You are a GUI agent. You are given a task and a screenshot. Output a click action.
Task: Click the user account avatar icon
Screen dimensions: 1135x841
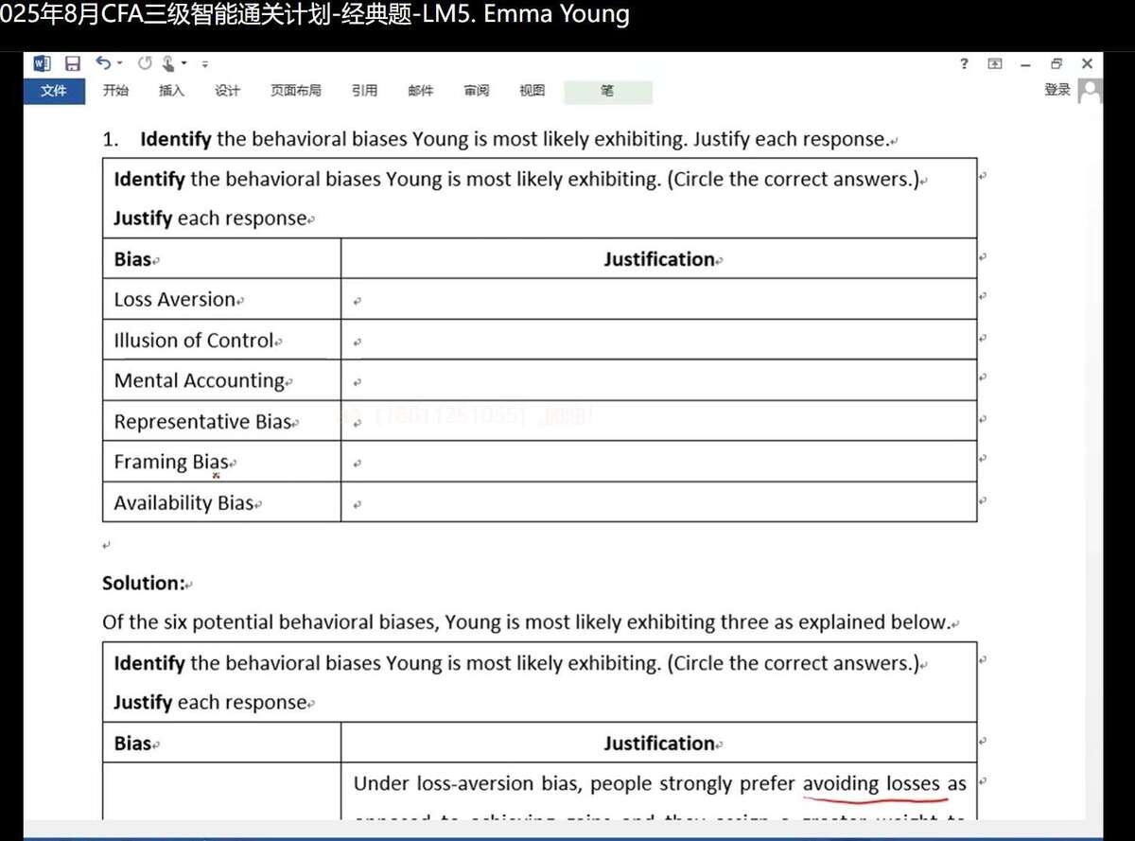tap(1091, 91)
